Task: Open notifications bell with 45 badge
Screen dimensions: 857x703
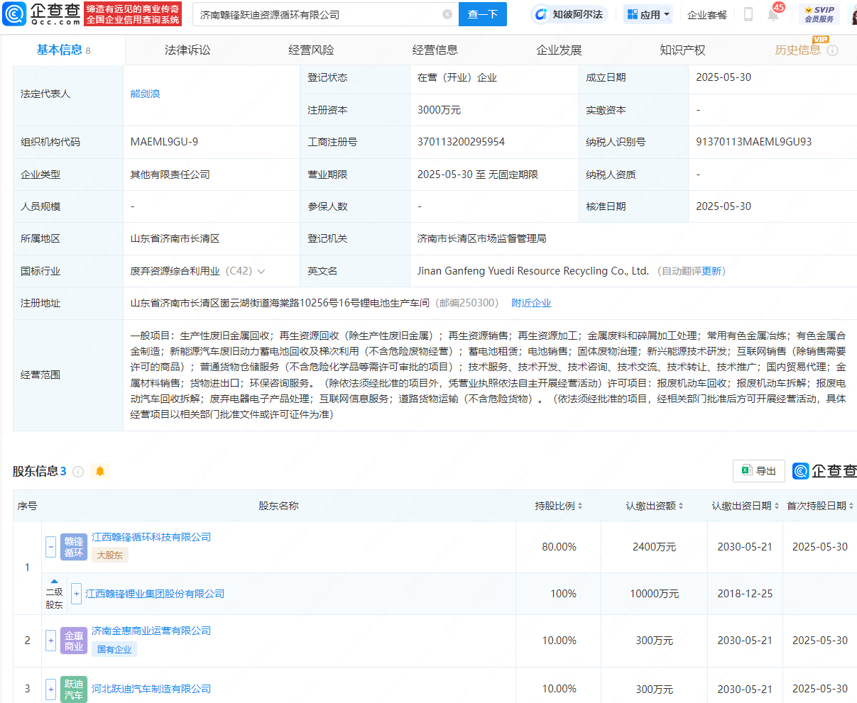Action: click(x=773, y=13)
